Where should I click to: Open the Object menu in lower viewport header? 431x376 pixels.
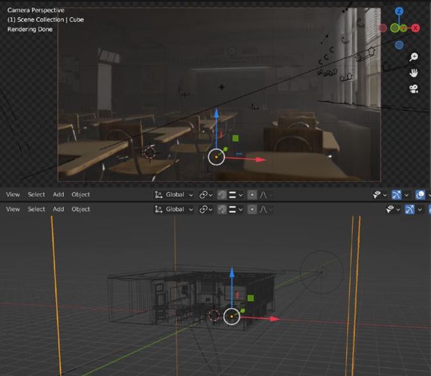80,210
